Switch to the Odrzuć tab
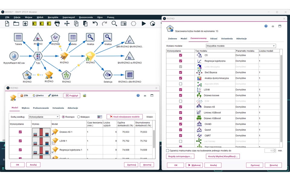This screenshot has height=181, width=290. [x=214, y=39]
